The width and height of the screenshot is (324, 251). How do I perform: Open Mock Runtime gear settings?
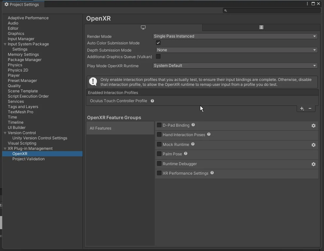[313, 145]
